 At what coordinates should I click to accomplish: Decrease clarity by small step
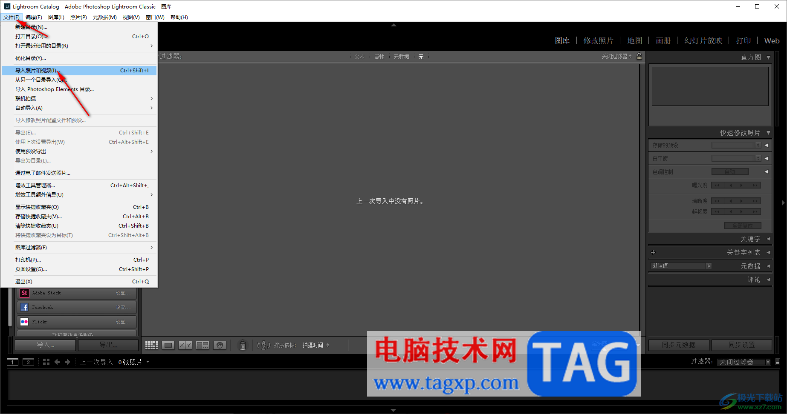click(730, 201)
